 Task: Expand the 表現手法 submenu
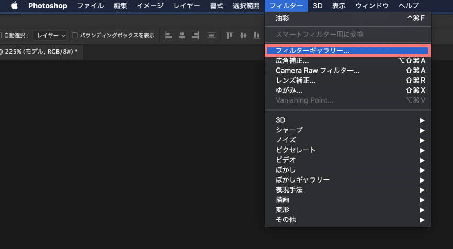pyautogui.click(x=348, y=190)
